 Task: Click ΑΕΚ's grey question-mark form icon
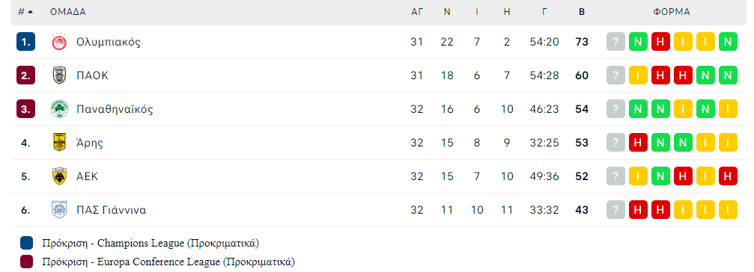coord(616,176)
